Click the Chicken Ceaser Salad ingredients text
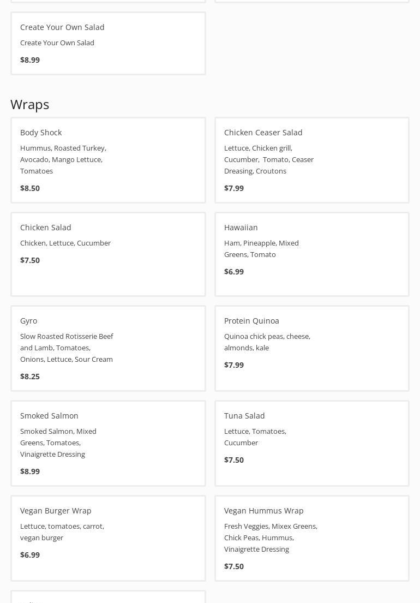This screenshot has height=603, width=420. pos(268,159)
